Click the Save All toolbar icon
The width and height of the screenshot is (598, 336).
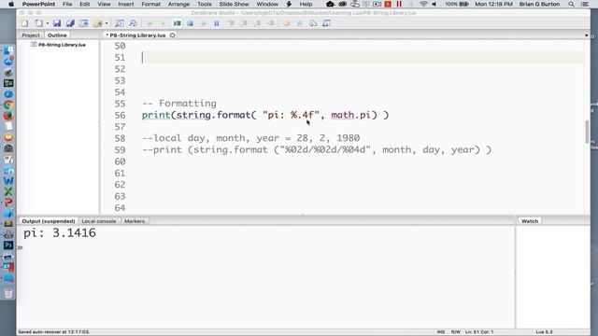coord(70,23)
